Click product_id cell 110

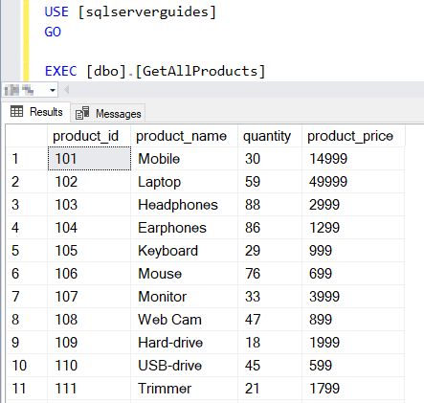pyautogui.click(x=89, y=366)
